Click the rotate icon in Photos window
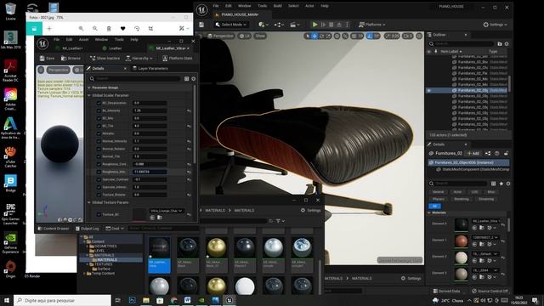 click(137, 28)
